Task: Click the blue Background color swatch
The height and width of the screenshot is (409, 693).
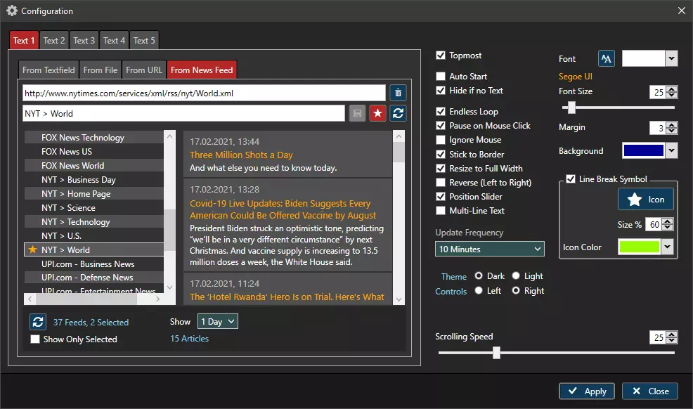Action: [644, 150]
